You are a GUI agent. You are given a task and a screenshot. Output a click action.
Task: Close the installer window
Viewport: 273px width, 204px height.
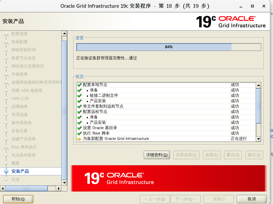pos(264,6)
